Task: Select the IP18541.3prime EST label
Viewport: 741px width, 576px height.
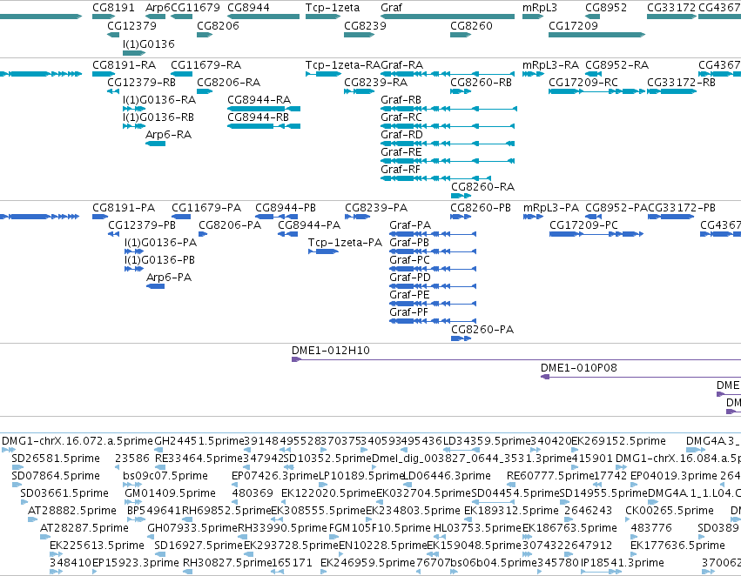Action: click(622, 563)
